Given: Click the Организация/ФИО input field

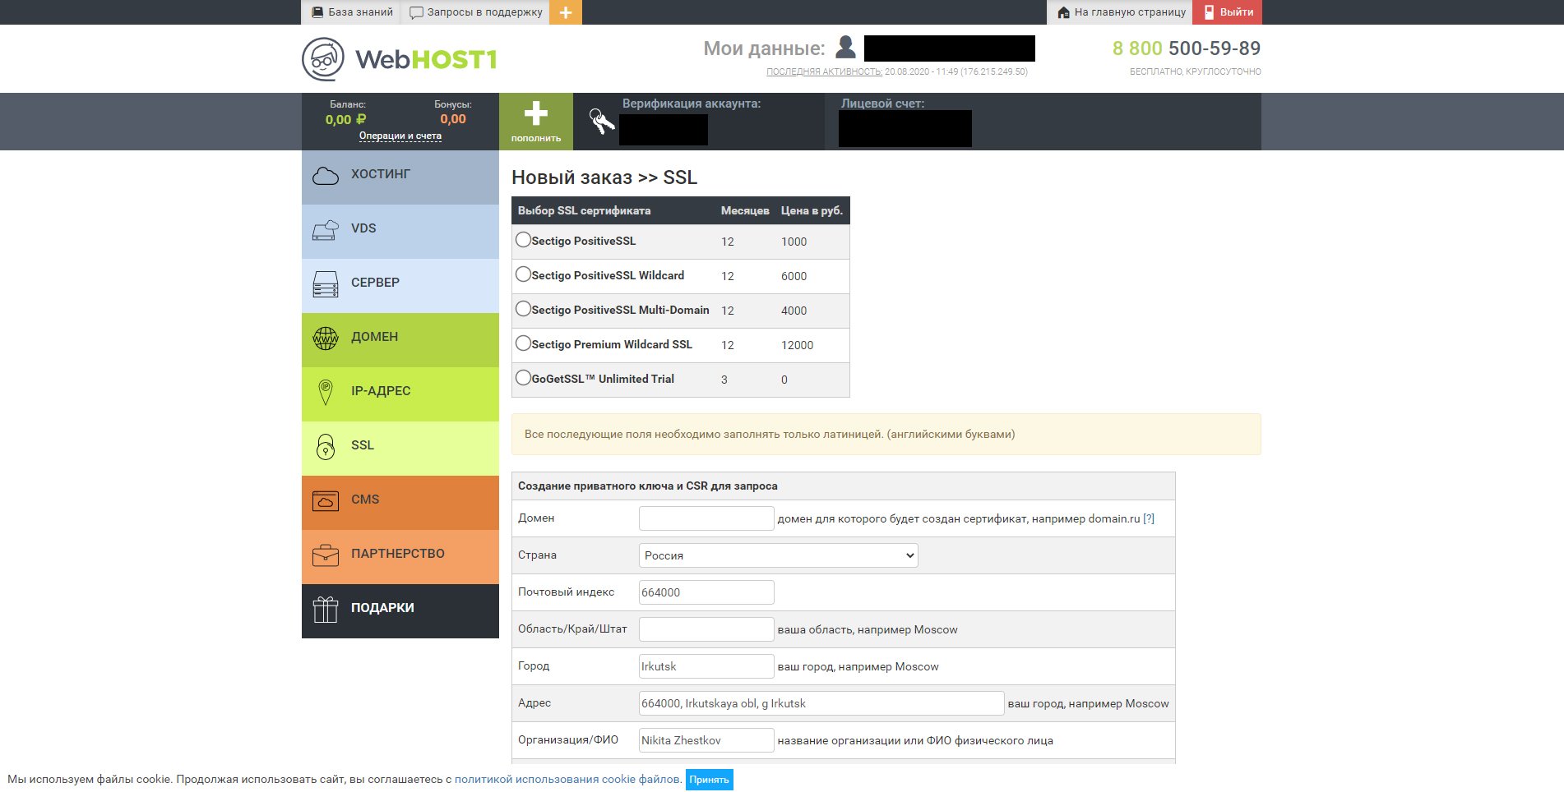Looking at the screenshot, I should [x=706, y=740].
